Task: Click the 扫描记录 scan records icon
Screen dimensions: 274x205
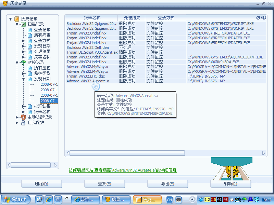Action: click(23, 24)
